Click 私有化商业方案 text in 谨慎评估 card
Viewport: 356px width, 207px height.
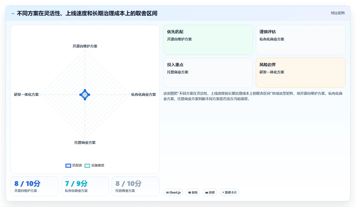pyautogui.click(x=272, y=39)
